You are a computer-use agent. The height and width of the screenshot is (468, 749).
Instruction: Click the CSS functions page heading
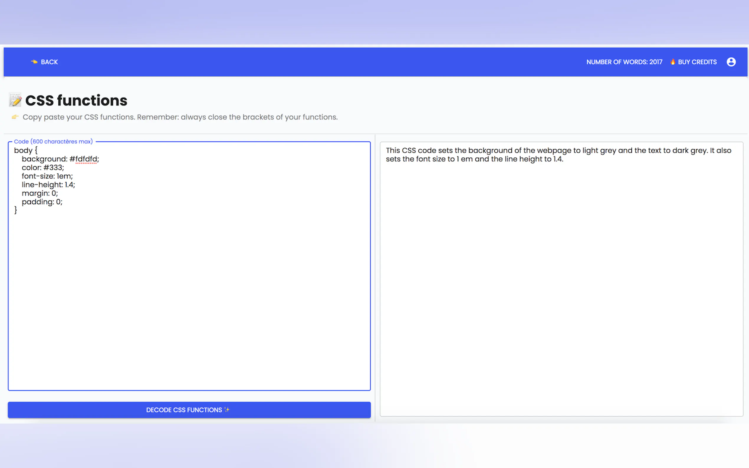click(76, 100)
